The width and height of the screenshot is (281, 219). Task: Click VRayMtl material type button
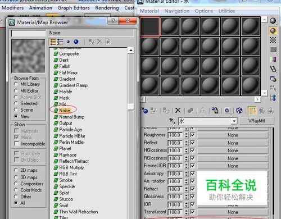click(256, 121)
